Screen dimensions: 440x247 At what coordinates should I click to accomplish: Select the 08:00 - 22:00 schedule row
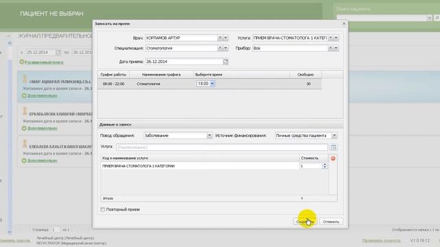click(209, 84)
